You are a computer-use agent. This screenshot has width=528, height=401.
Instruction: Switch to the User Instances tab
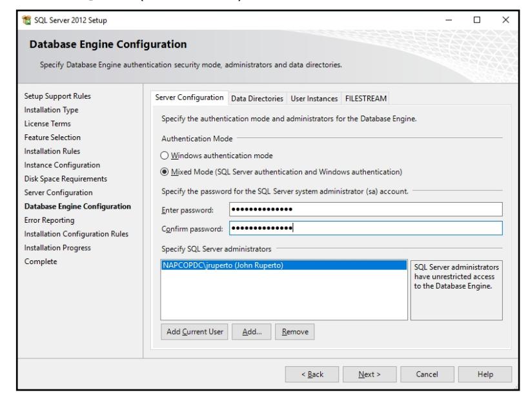(314, 99)
